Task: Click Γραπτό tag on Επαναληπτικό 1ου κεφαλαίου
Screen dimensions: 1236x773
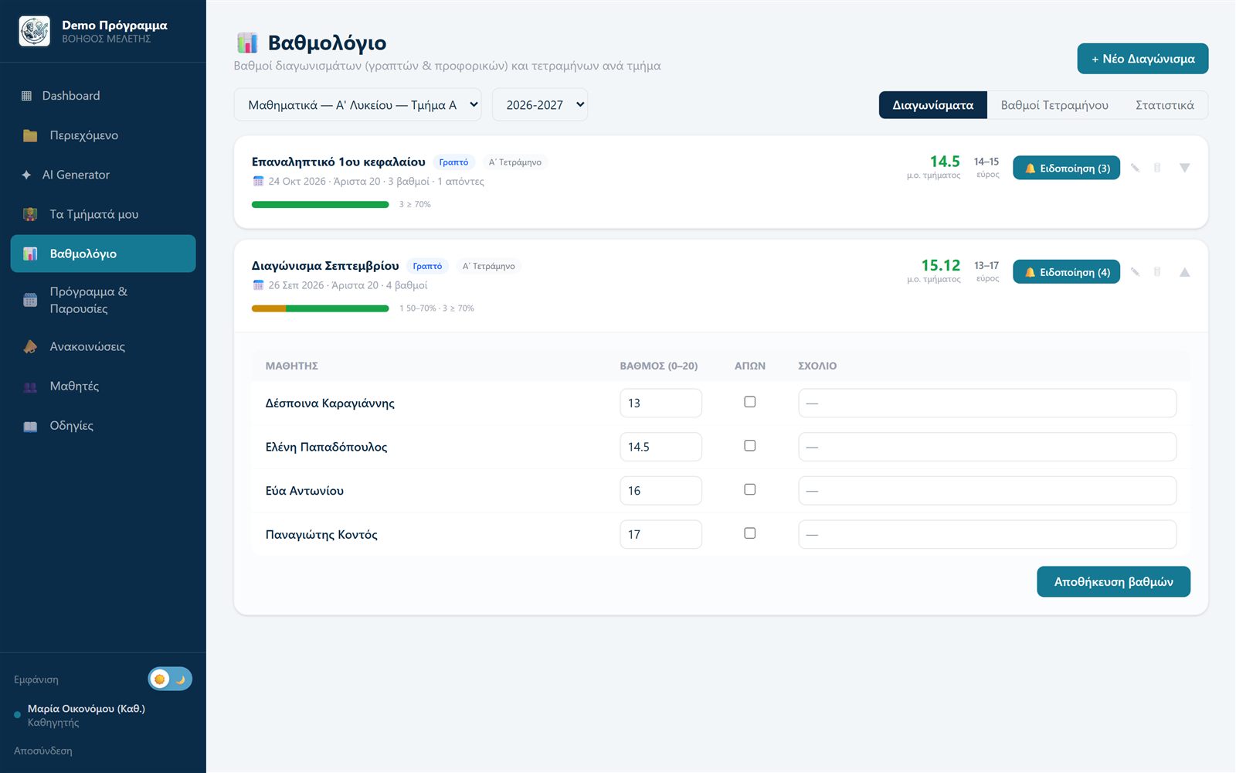Action: pos(453,162)
